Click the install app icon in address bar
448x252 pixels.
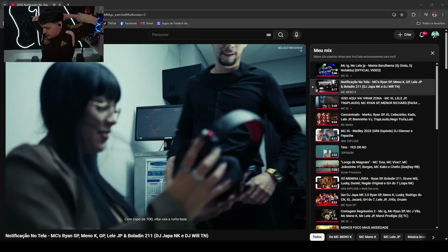pos(394,15)
